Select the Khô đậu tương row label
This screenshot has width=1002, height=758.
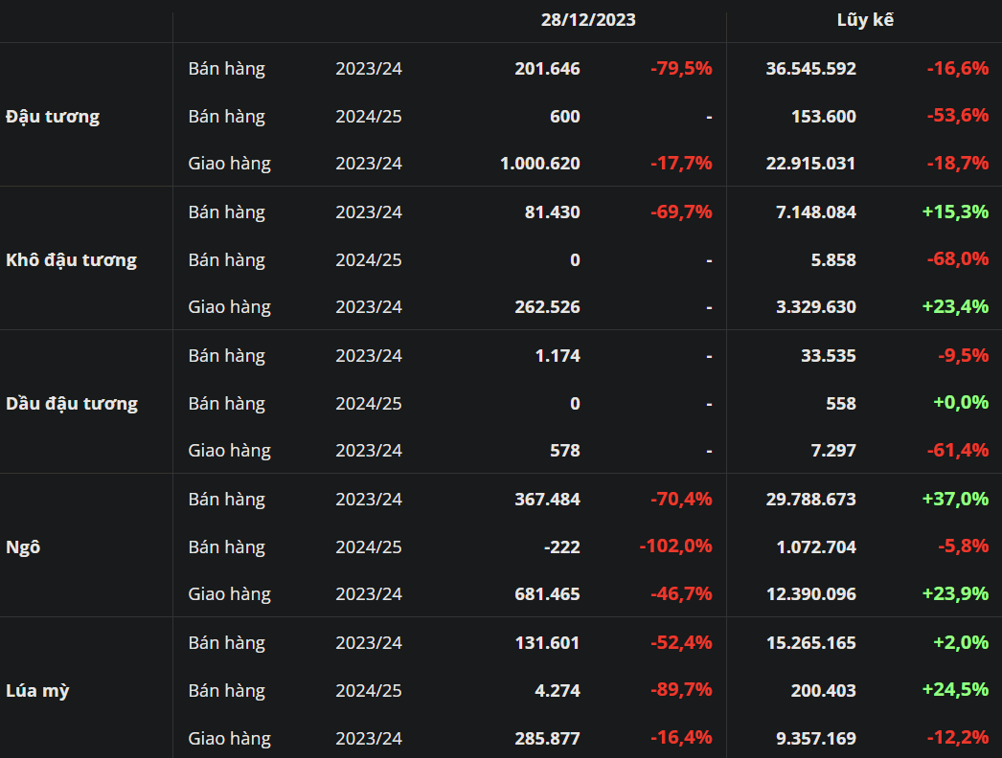tap(71, 260)
